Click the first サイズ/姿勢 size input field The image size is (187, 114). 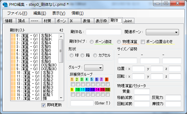[x=128, y=61]
